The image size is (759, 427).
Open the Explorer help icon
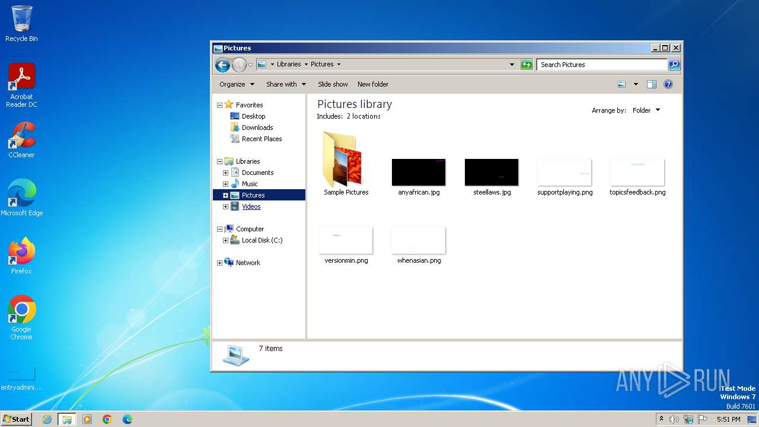pos(668,84)
